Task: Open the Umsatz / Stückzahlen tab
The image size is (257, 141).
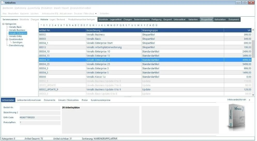Action: (x=68, y=100)
